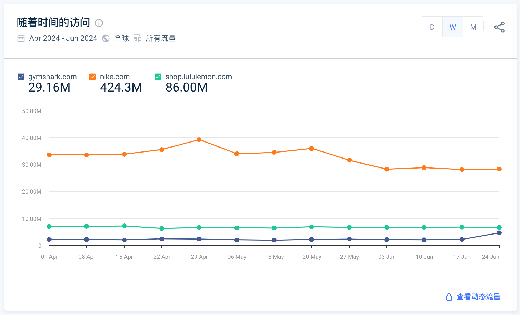The height and width of the screenshot is (315, 520).
Task: Click nike.com data point at 03 Jun
Action: (x=386, y=169)
